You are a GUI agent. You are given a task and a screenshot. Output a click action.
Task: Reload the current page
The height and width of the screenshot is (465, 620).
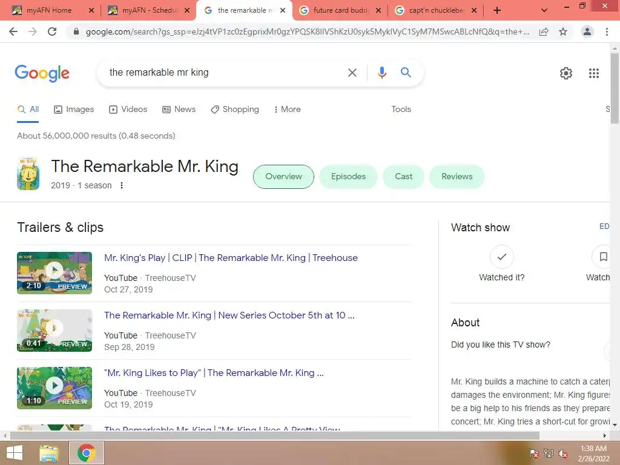tap(52, 31)
